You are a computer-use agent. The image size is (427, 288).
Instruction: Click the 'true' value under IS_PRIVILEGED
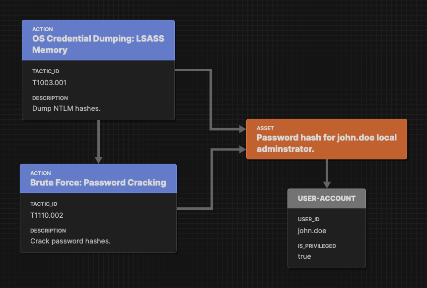304,256
